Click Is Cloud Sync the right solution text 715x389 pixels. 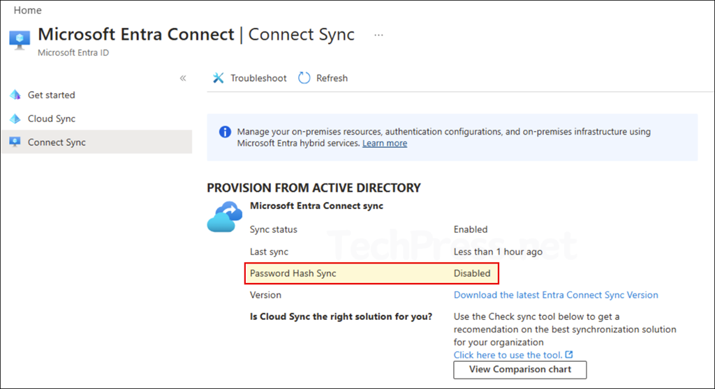click(x=341, y=316)
